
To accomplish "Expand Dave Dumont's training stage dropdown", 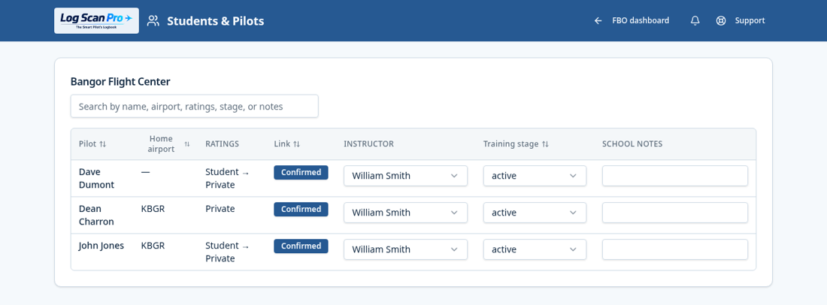I will (x=535, y=176).
